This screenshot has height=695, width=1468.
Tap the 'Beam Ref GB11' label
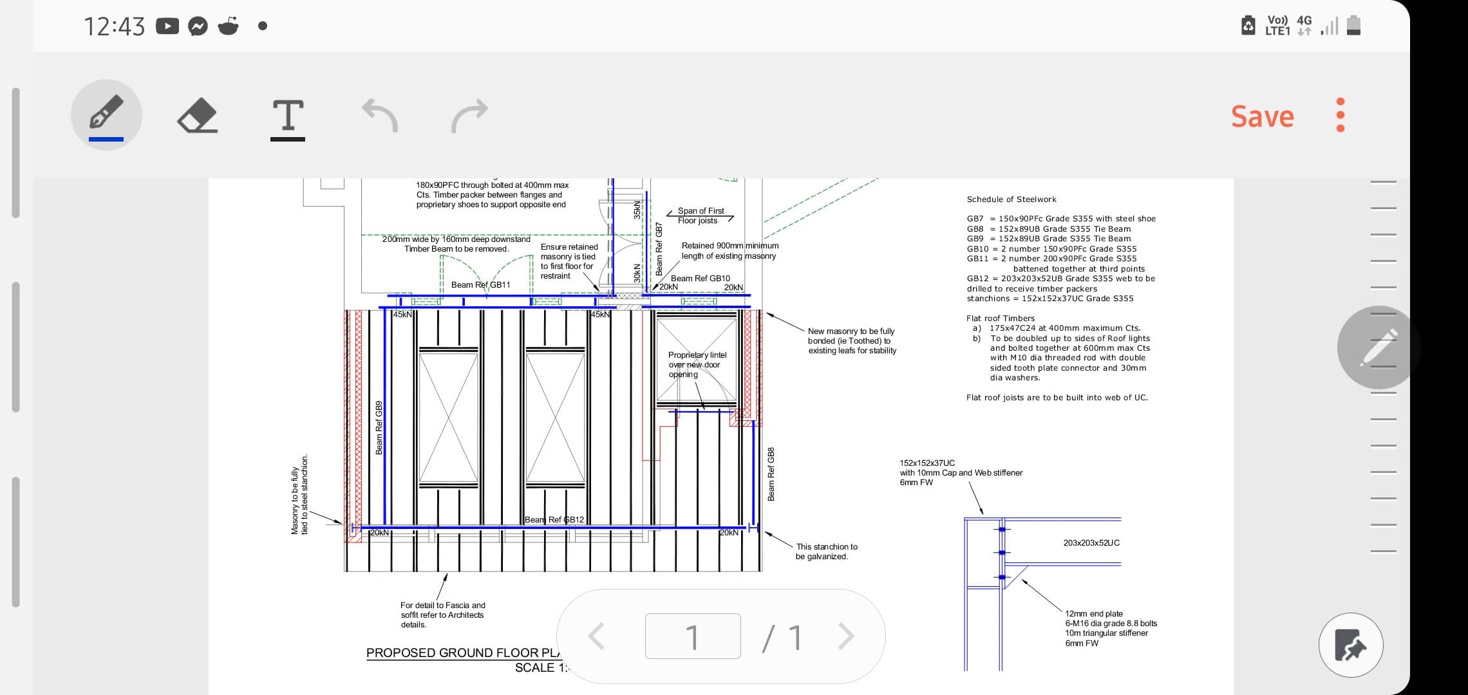[480, 284]
